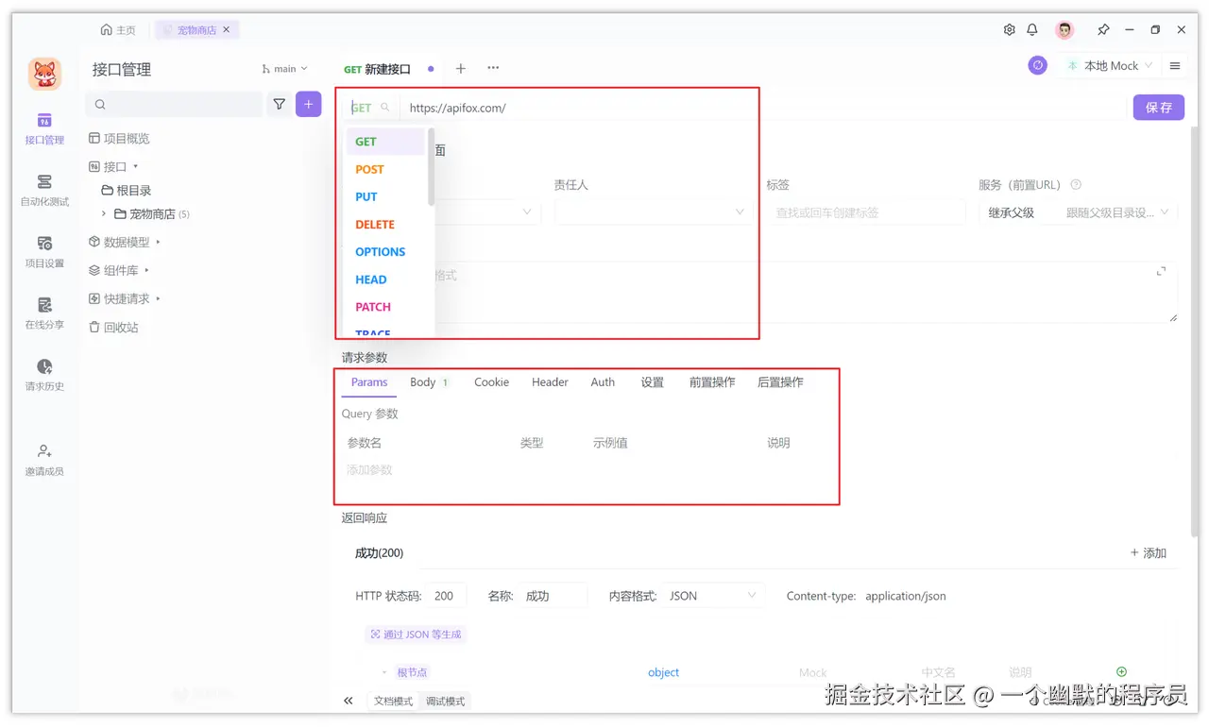Select 根目录 in the tree

coord(128,190)
